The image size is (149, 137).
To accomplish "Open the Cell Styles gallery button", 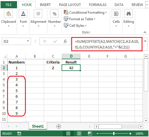I will [75, 26].
